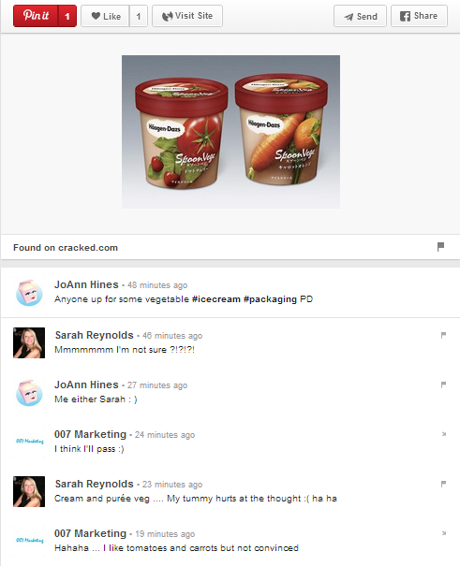Click the #icecream hashtag
Screen dimensions: 460x566
point(216,299)
